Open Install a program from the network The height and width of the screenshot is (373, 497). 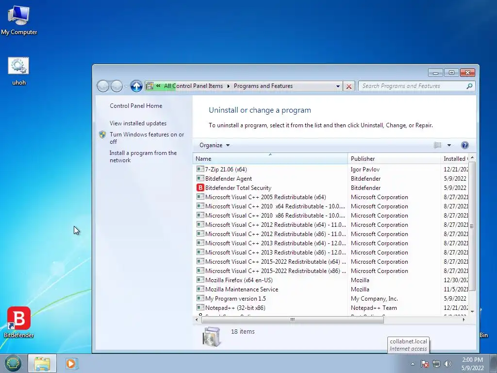point(143,156)
